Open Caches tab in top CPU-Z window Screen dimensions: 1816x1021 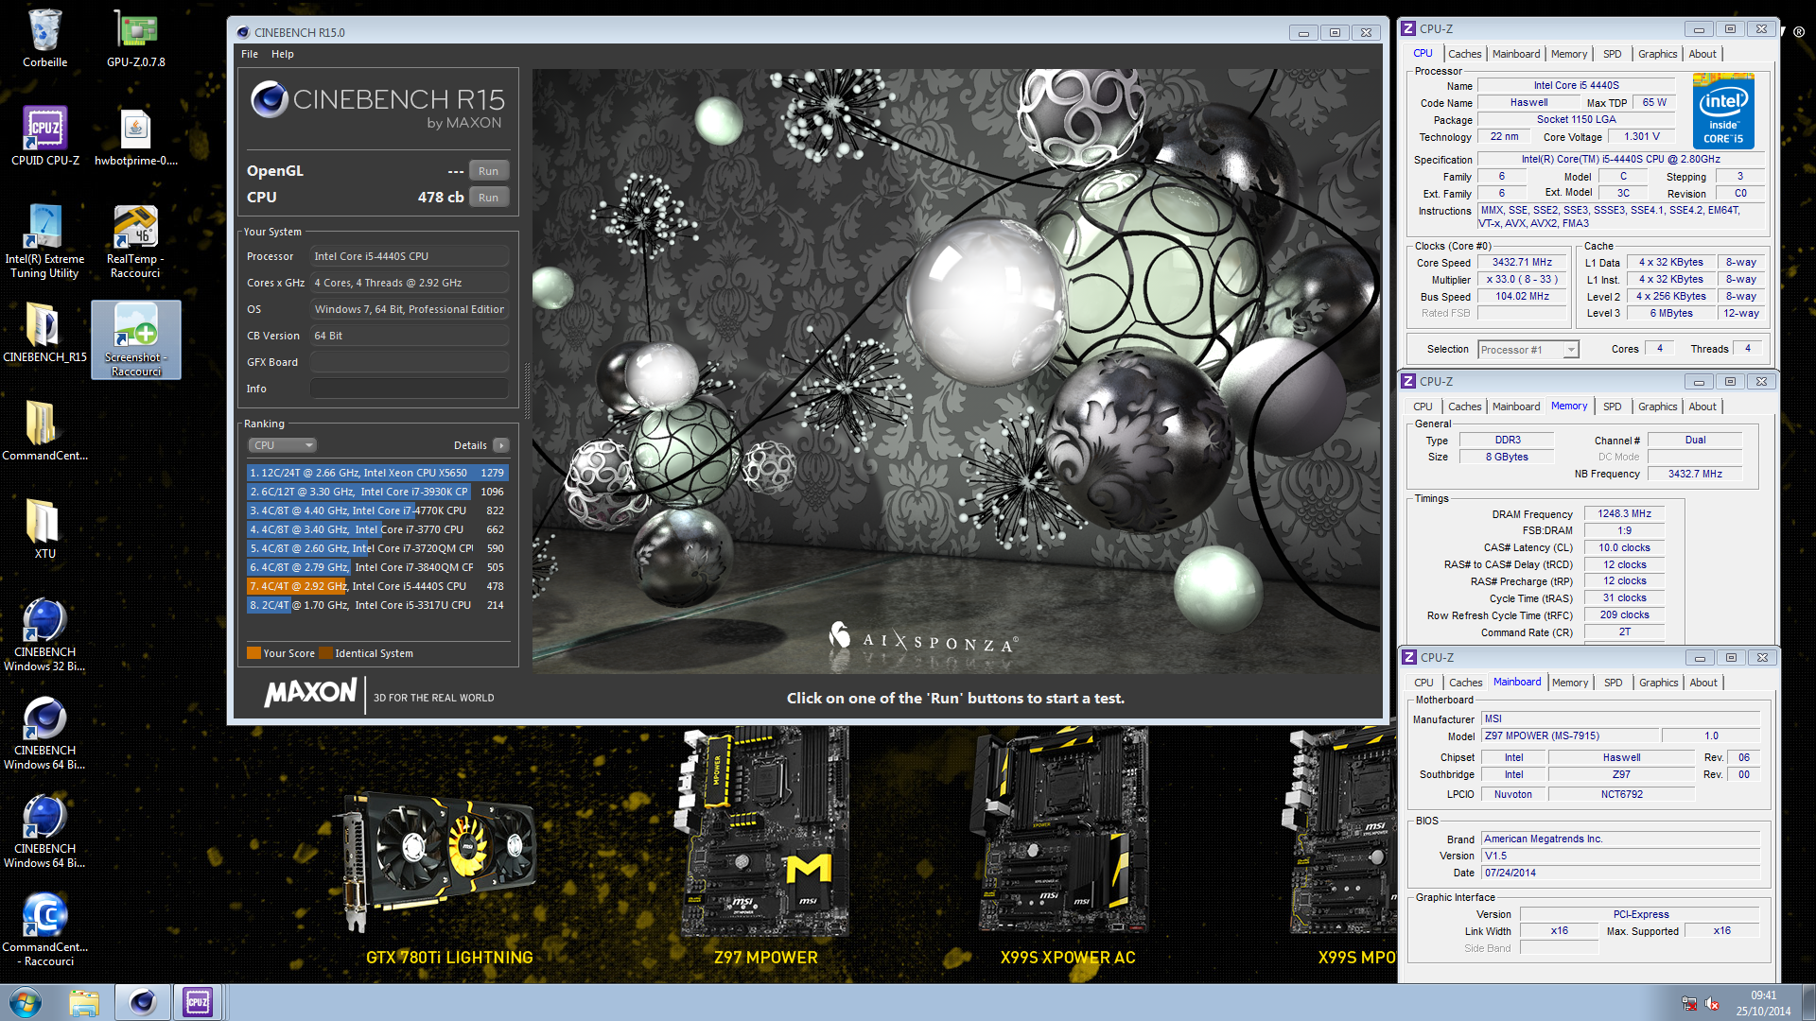pos(1464,54)
